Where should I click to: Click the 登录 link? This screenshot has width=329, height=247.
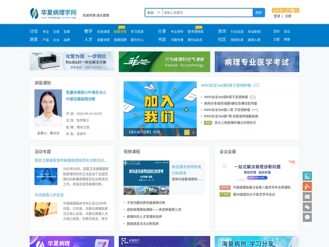pos(277,16)
